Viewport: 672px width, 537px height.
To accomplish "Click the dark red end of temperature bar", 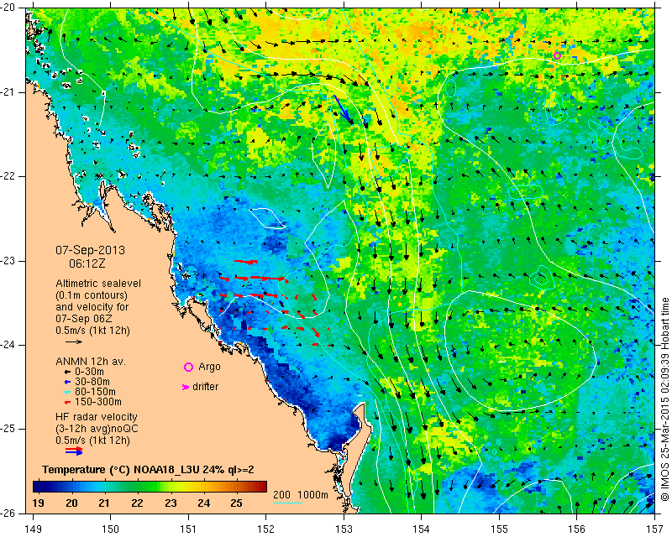I will click(262, 487).
